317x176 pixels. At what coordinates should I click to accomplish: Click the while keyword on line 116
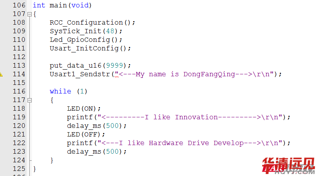coord(60,92)
